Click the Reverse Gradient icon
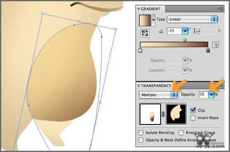The width and height of the screenshot is (230, 152). point(145,33)
